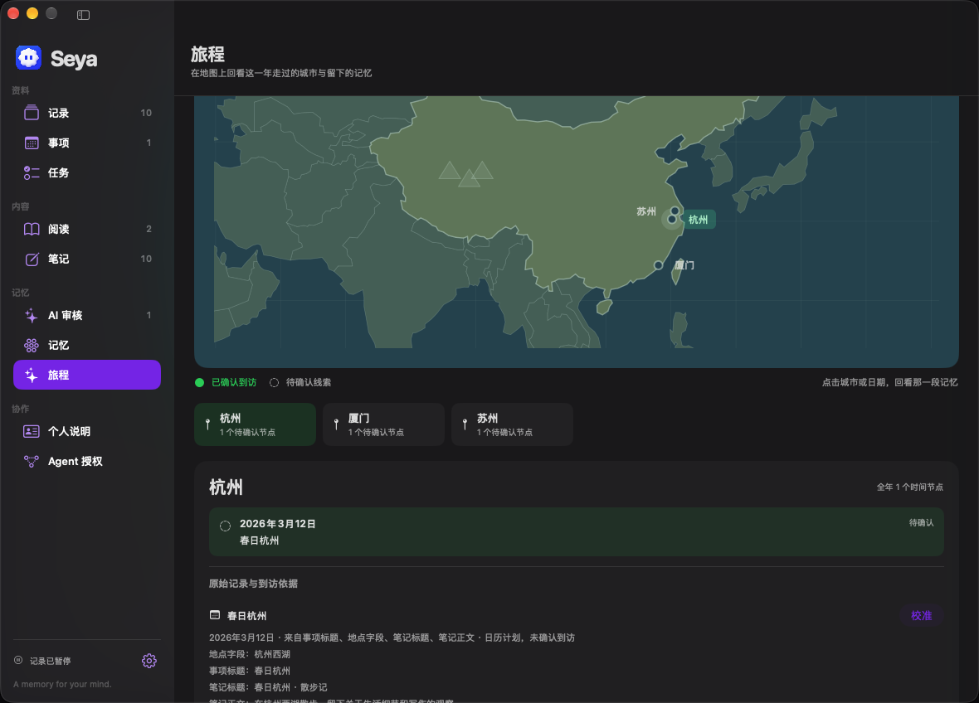Screen dimensions: 979x703
Task: Click the 厦门 marker on the map
Action: coord(658,265)
